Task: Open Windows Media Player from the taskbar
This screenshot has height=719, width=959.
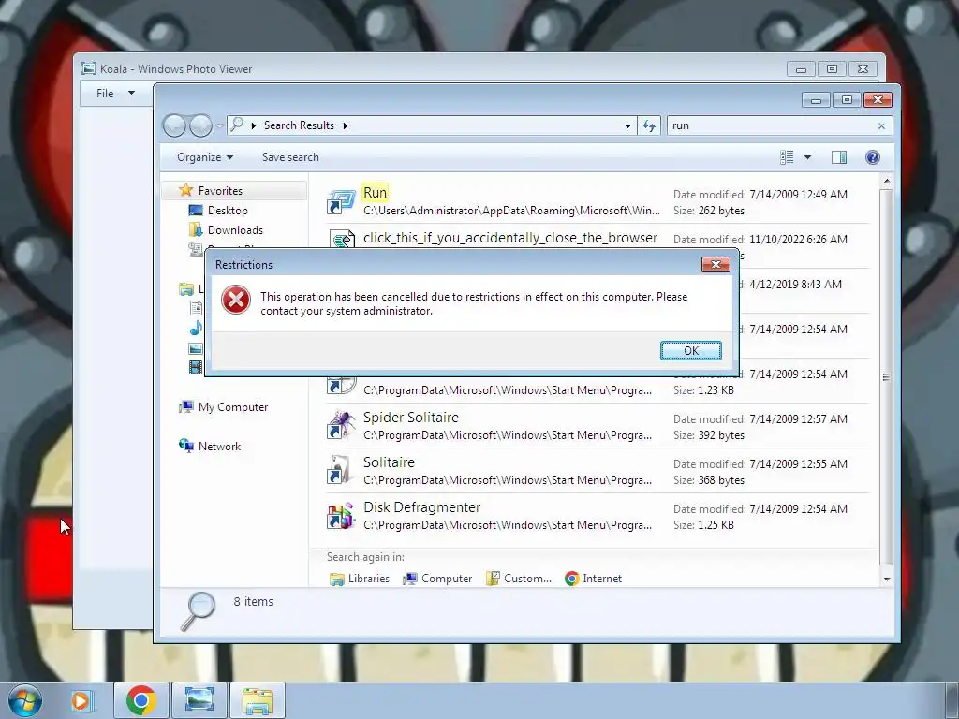Action: (81, 700)
